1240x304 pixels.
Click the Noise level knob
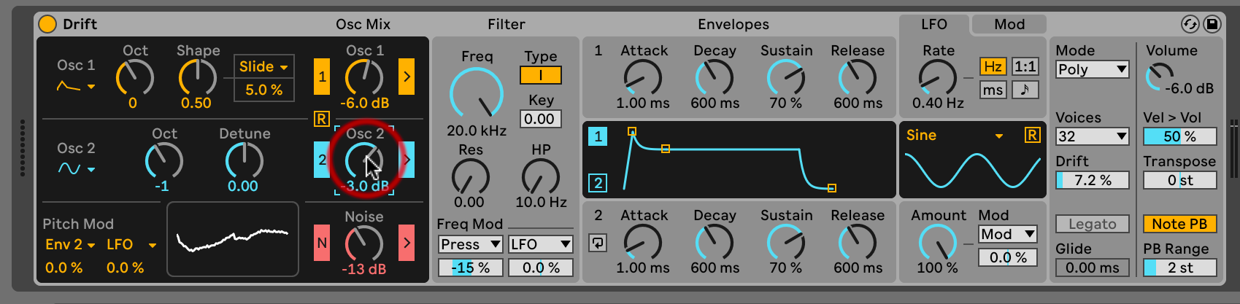(x=364, y=243)
